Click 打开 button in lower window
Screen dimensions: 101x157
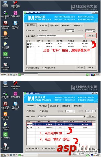[91, 116]
